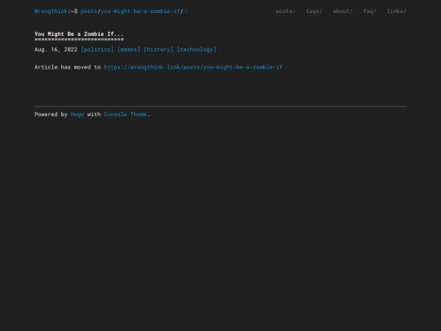
Task: Follow the wrongthink.link moved article URL
Action: click(194, 67)
